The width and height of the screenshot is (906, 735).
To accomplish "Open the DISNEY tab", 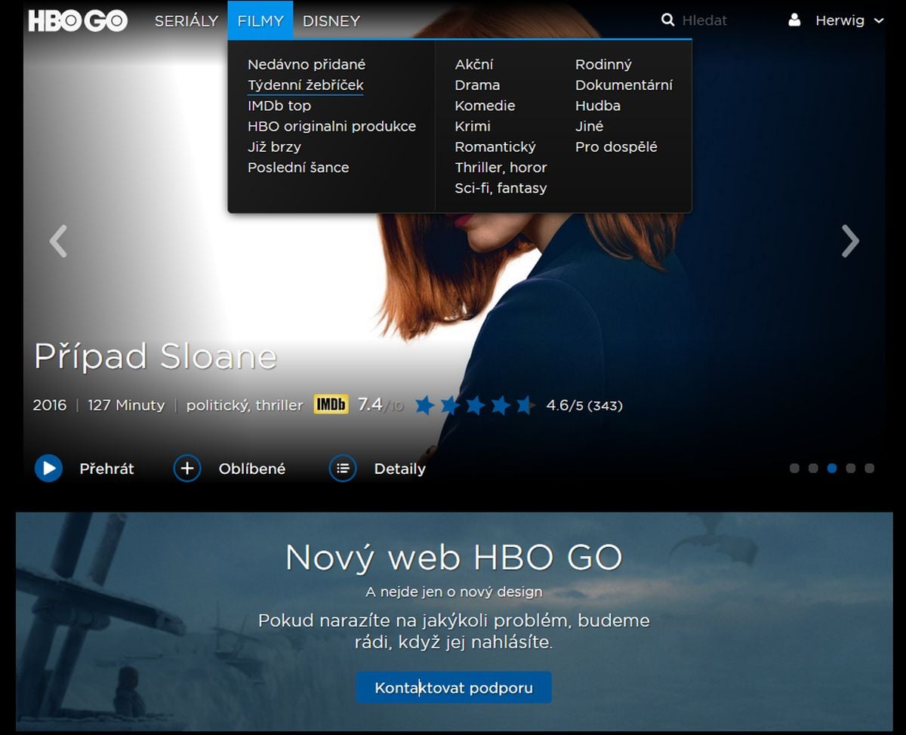I will click(x=331, y=21).
